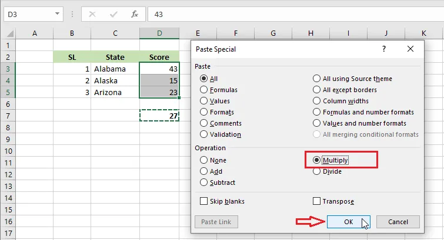Close the Paste Special dialog
This screenshot has width=444, height=240.
click(x=410, y=49)
